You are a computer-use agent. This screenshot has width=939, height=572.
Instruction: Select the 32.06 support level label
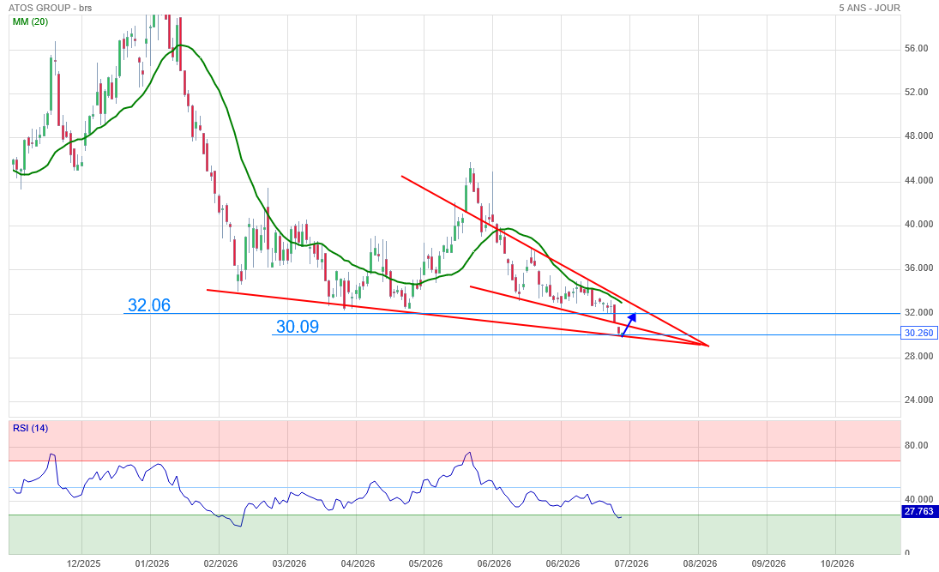tap(149, 305)
